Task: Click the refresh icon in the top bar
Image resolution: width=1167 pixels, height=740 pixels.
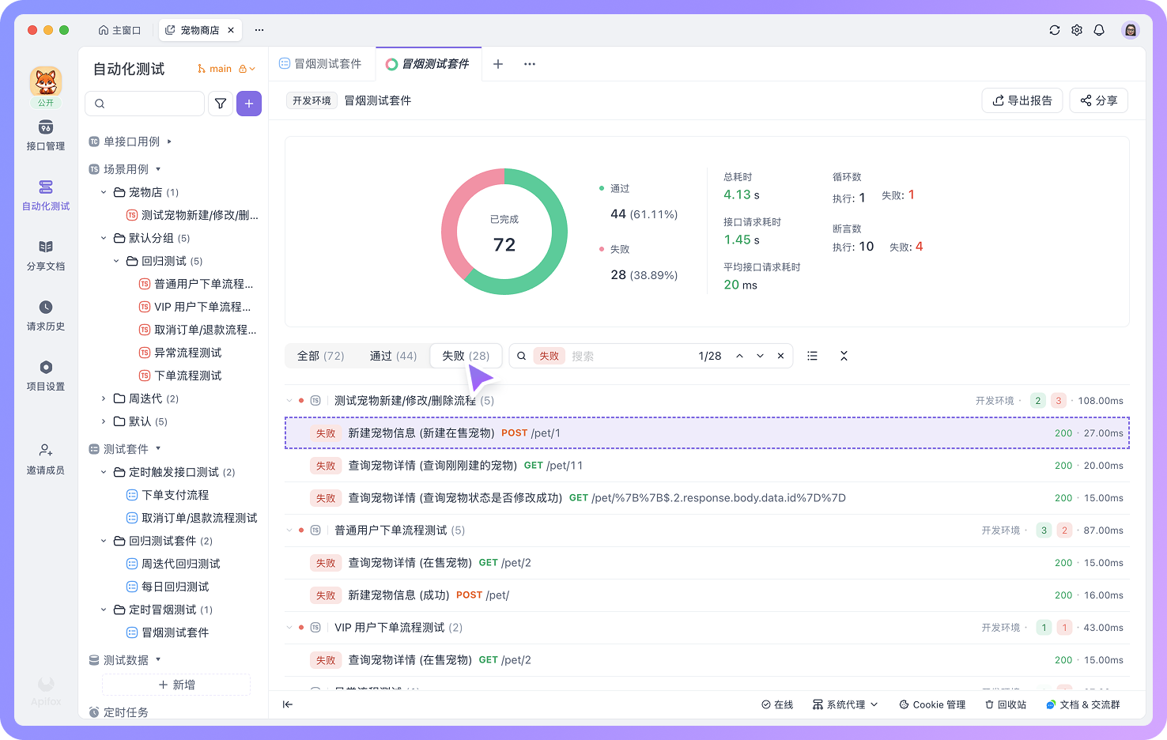Action: (1054, 30)
